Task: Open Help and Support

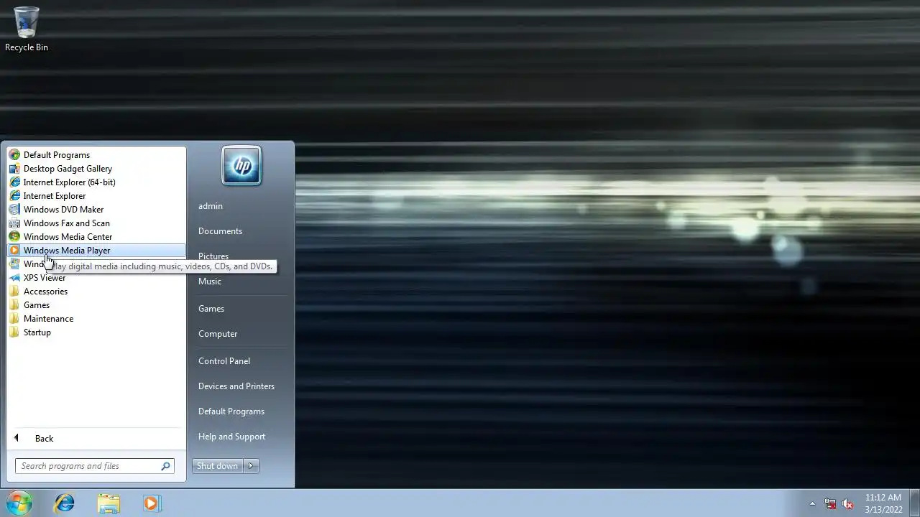Action: point(231,437)
